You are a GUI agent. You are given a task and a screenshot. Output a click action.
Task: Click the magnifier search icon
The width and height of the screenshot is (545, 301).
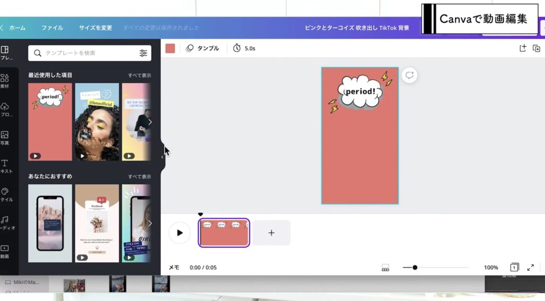pyautogui.click(x=38, y=53)
